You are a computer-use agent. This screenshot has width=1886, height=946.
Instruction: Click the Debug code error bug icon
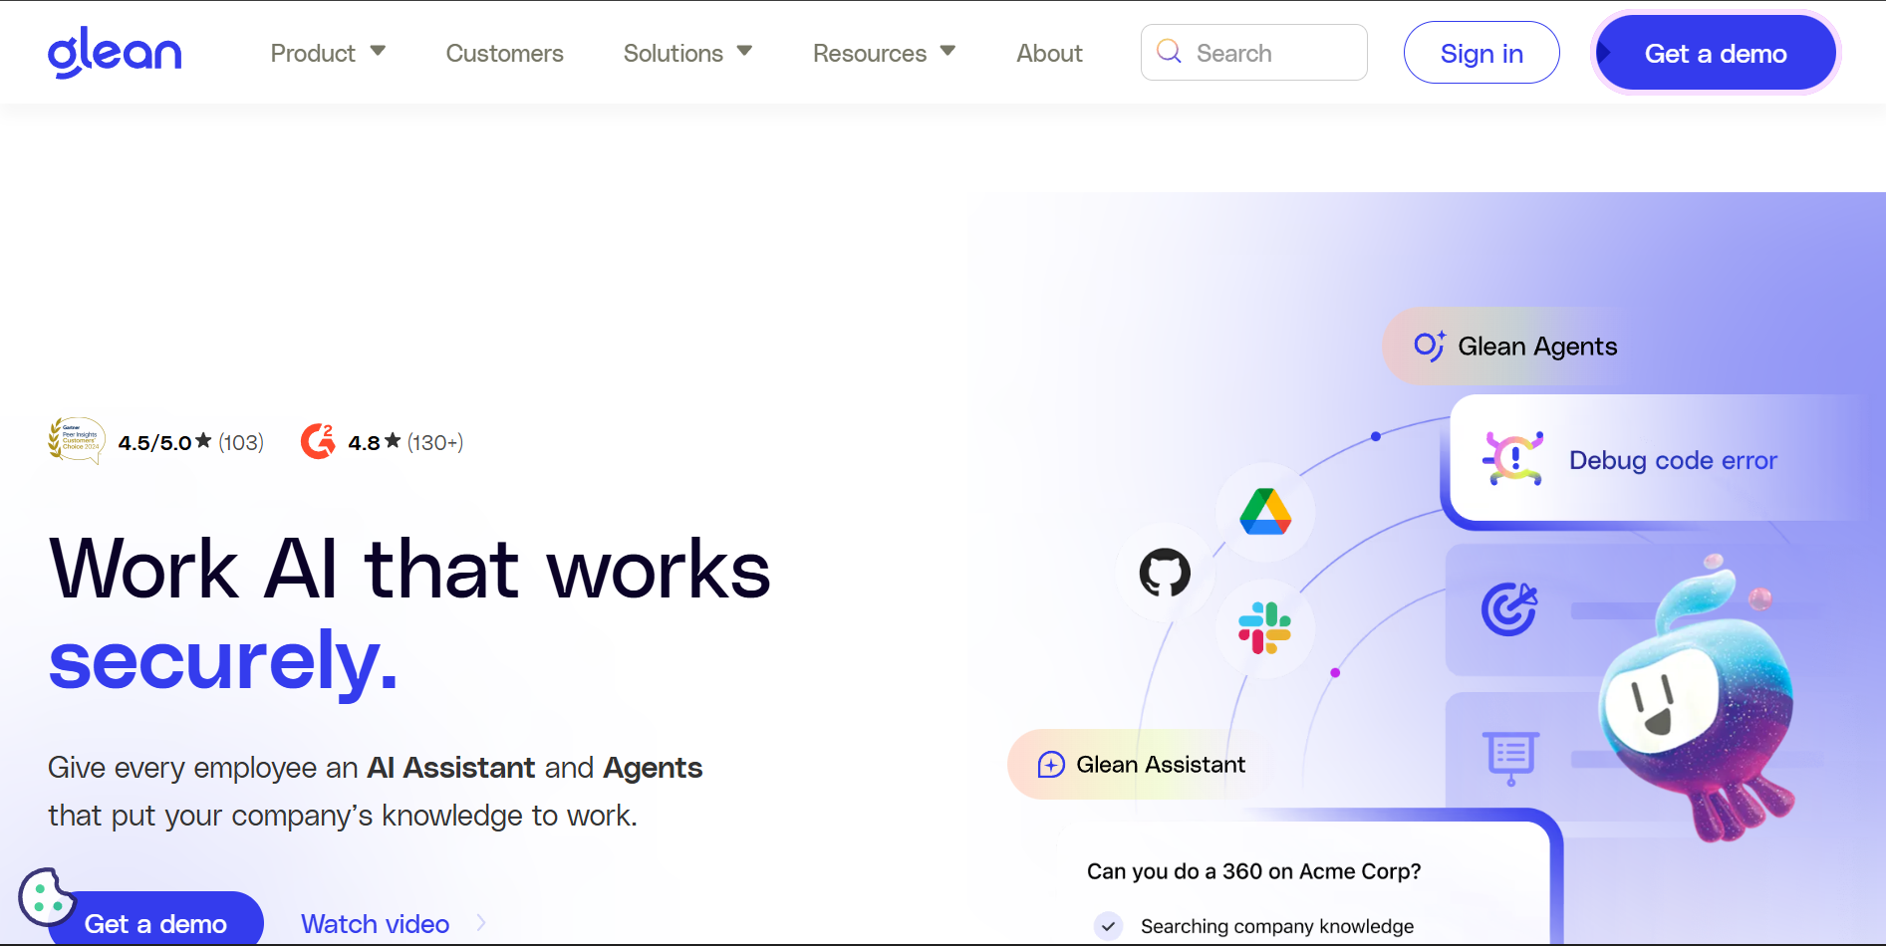1512,459
